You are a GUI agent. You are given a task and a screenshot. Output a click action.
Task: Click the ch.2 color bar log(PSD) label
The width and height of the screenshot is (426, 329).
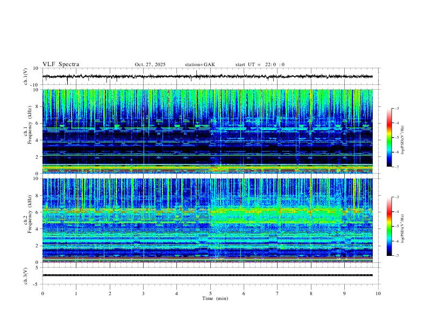(402, 228)
